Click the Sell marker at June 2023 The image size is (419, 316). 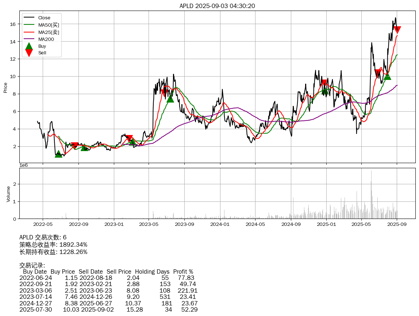pos(164,93)
